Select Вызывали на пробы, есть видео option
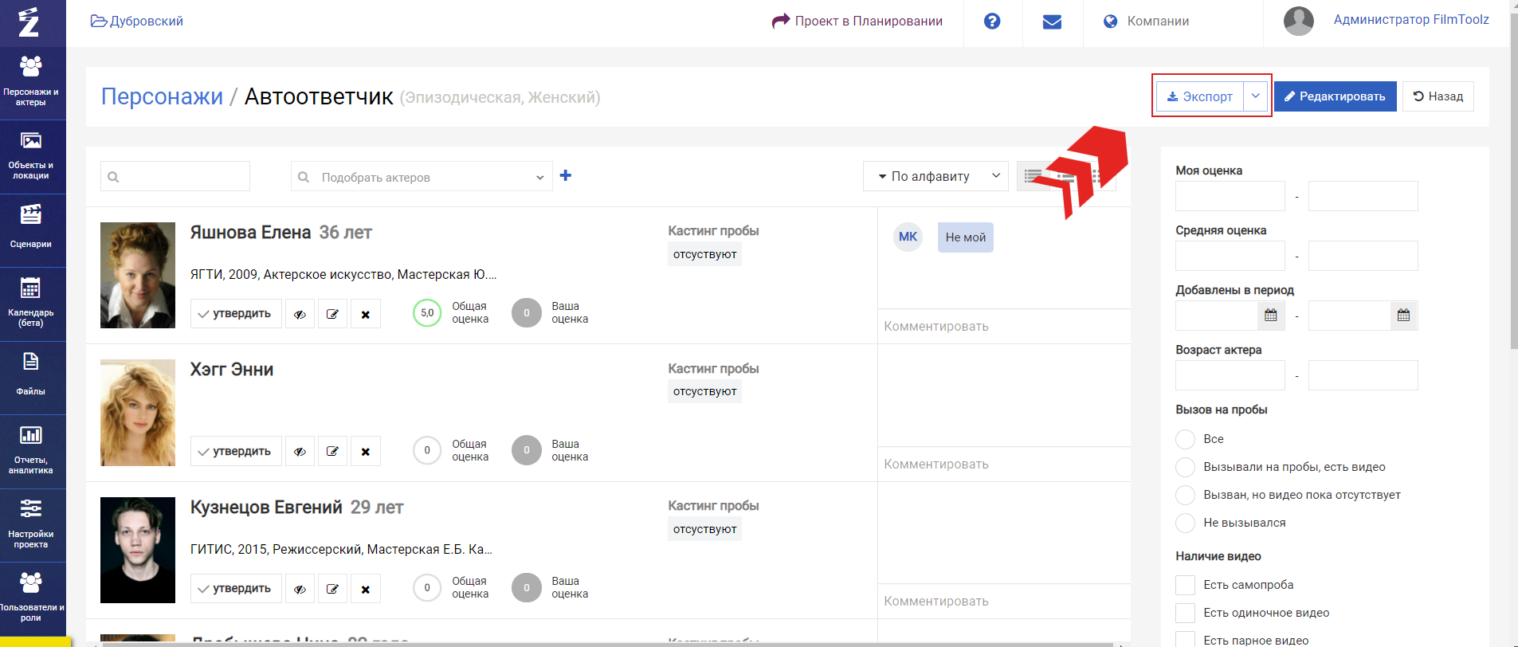This screenshot has height=647, width=1518. pos(1186,467)
